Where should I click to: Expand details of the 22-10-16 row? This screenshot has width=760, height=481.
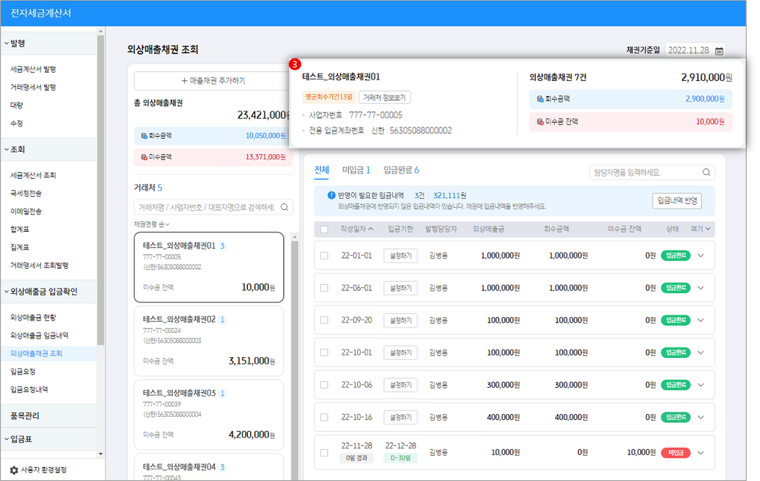tap(701, 417)
